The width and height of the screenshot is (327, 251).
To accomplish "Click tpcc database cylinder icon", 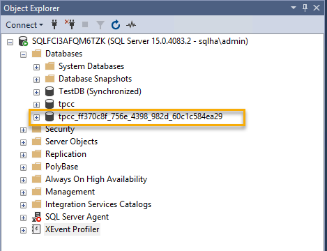I will 50,104.
